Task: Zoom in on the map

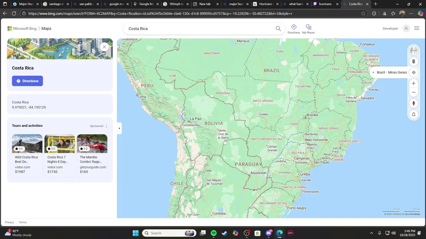Action: [414, 83]
